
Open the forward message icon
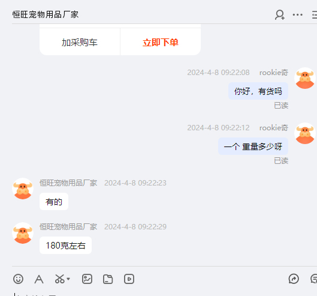tap(294, 279)
